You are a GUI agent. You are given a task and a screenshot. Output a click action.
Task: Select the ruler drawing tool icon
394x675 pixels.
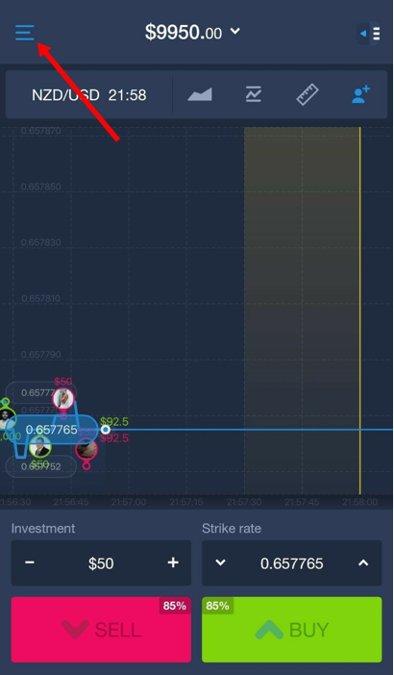[308, 94]
